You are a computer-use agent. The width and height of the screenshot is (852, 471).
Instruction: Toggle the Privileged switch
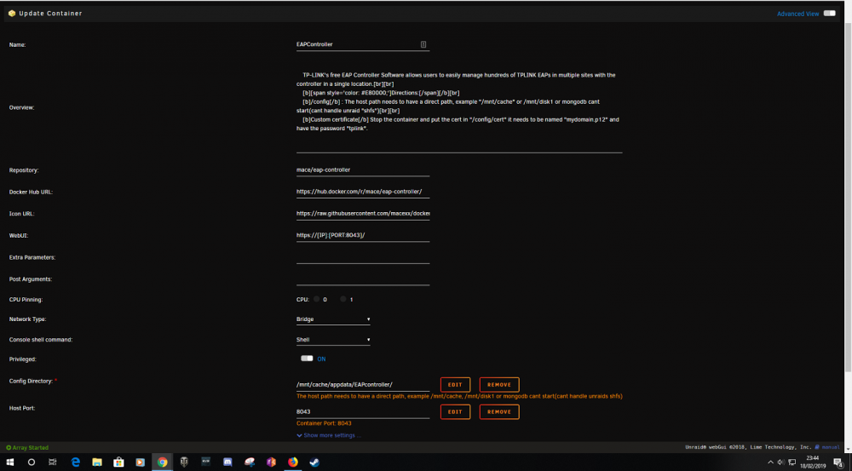tap(307, 359)
